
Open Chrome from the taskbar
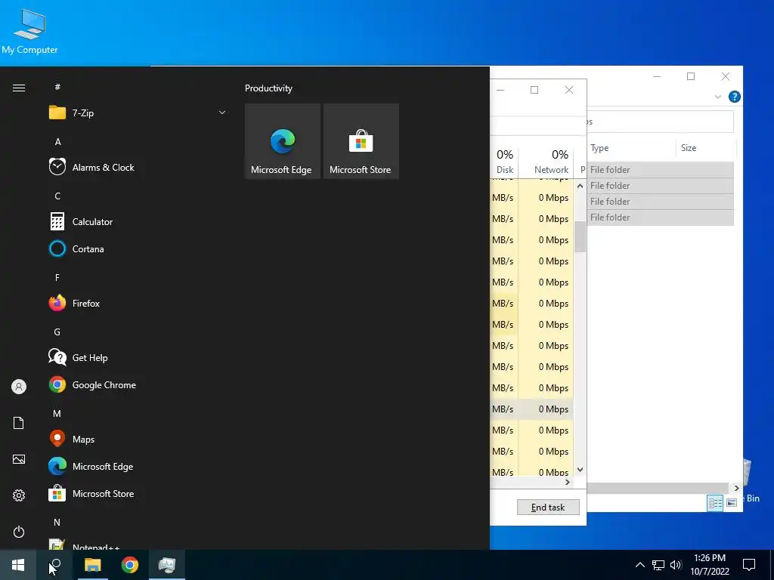click(x=130, y=565)
